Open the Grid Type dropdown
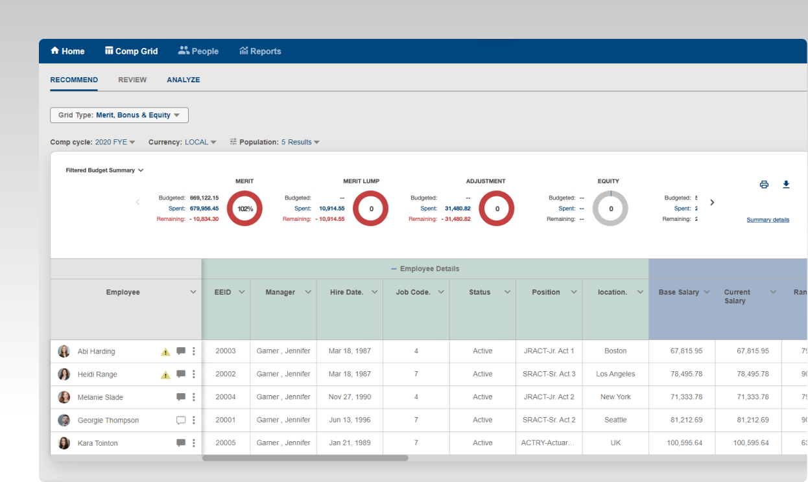Image resolution: width=808 pixels, height=482 pixels. point(119,115)
